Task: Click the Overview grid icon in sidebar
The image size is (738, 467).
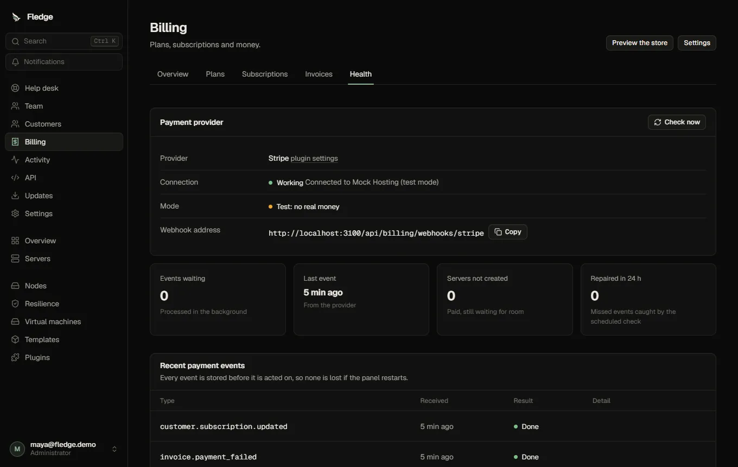Action: pos(15,241)
